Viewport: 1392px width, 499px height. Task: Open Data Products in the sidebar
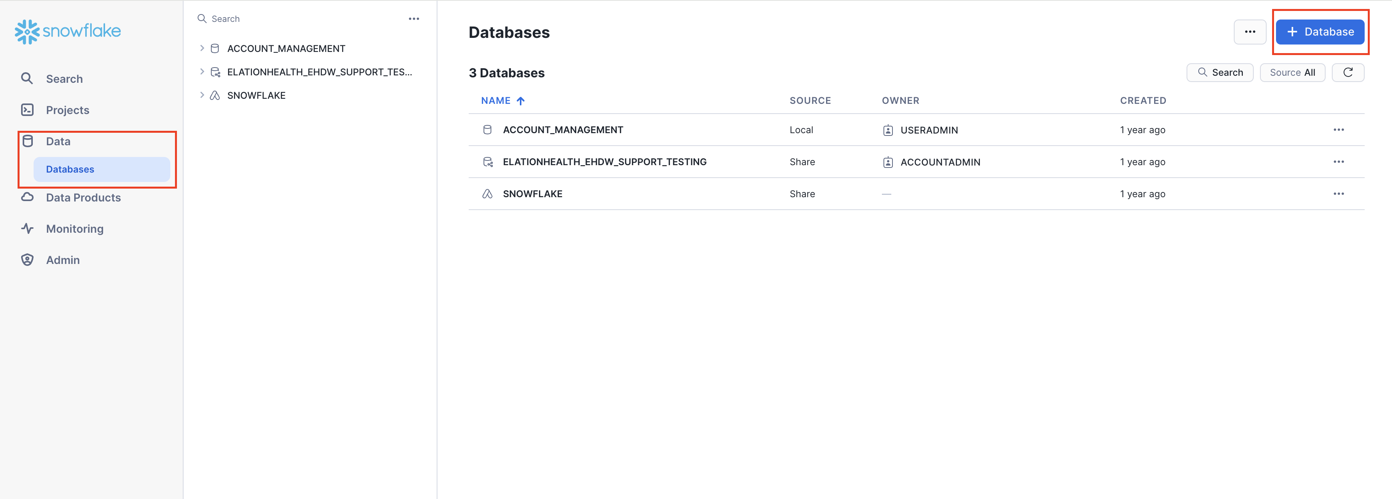[x=83, y=198]
